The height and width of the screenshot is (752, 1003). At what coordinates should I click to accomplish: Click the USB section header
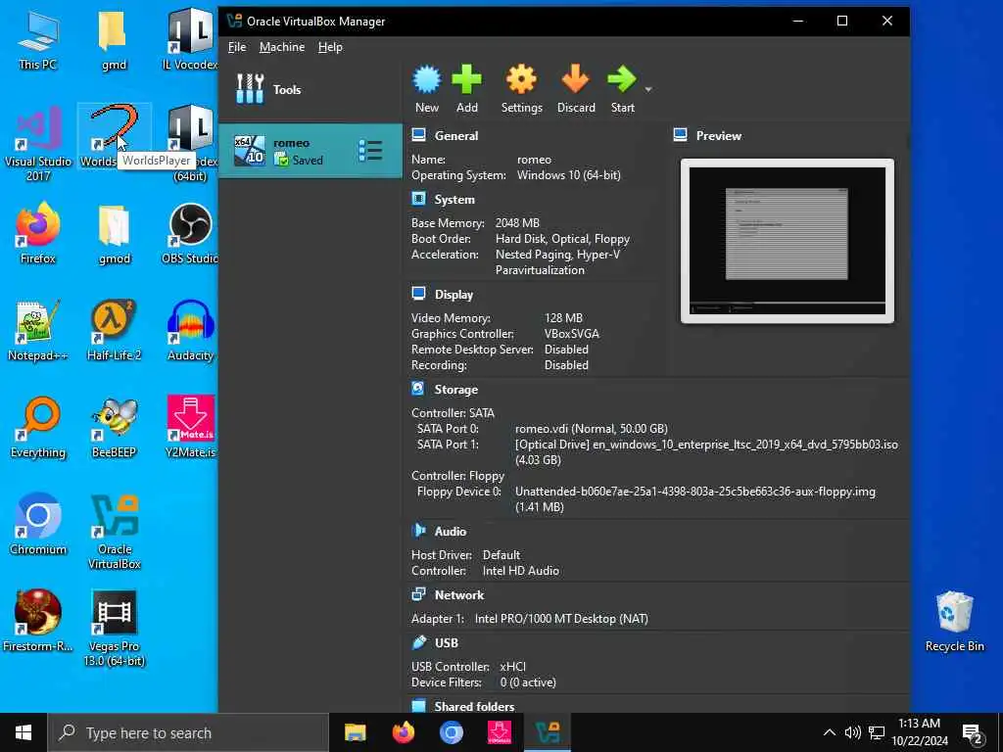click(x=447, y=642)
